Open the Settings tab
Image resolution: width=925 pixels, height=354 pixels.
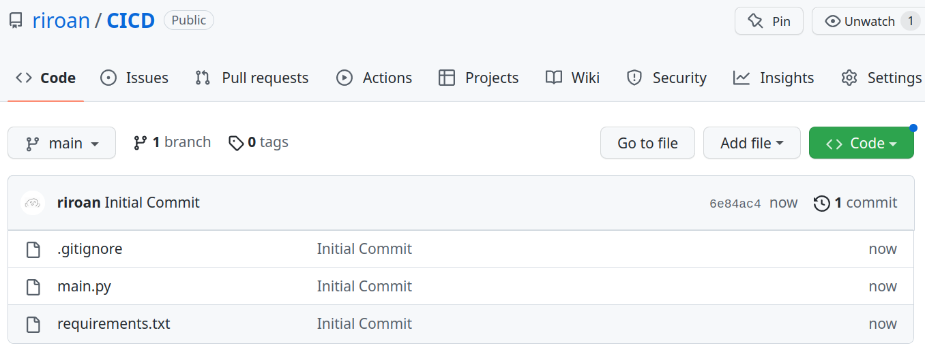[881, 78]
